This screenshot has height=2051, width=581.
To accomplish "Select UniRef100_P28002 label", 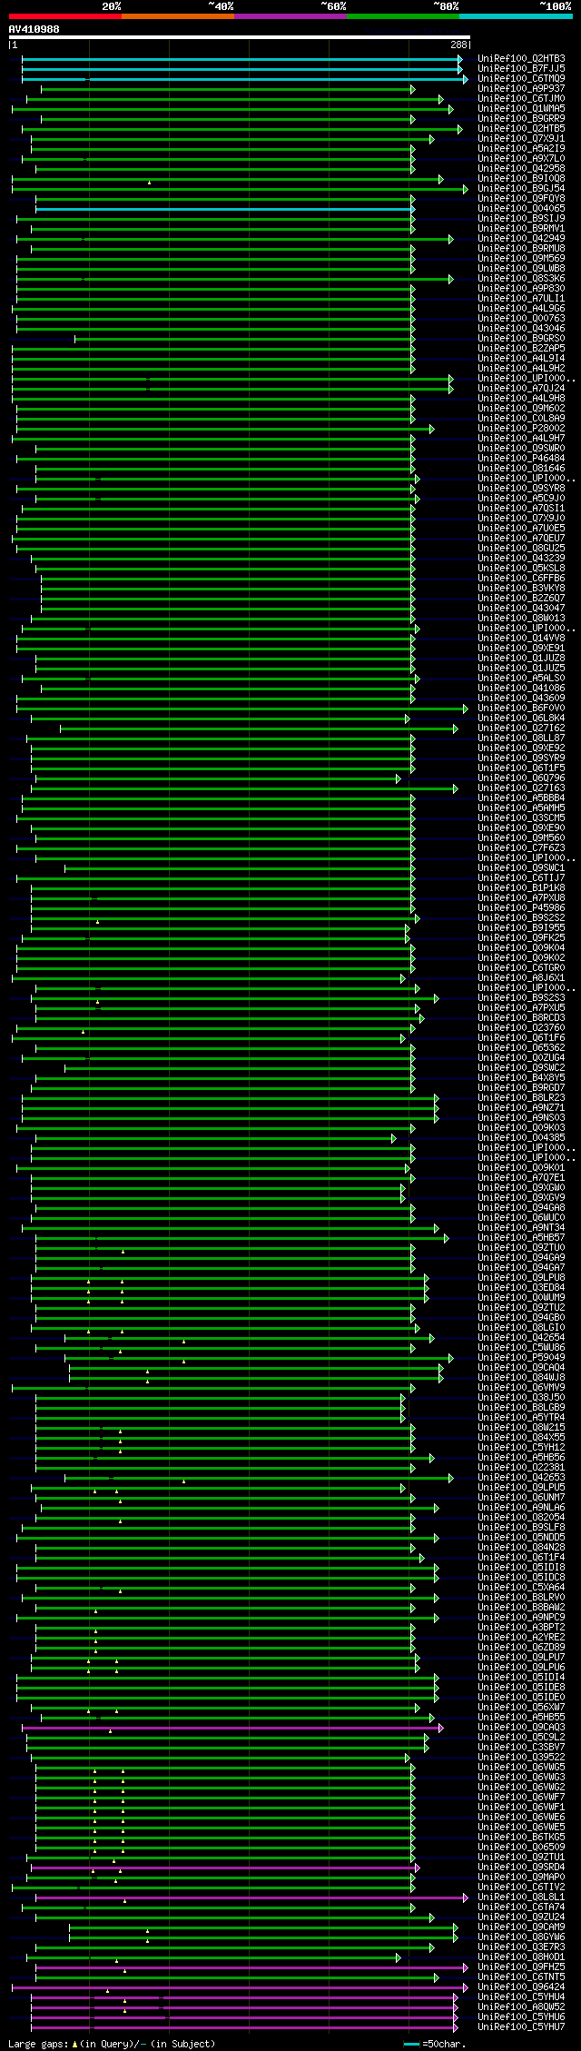I will pos(521,429).
